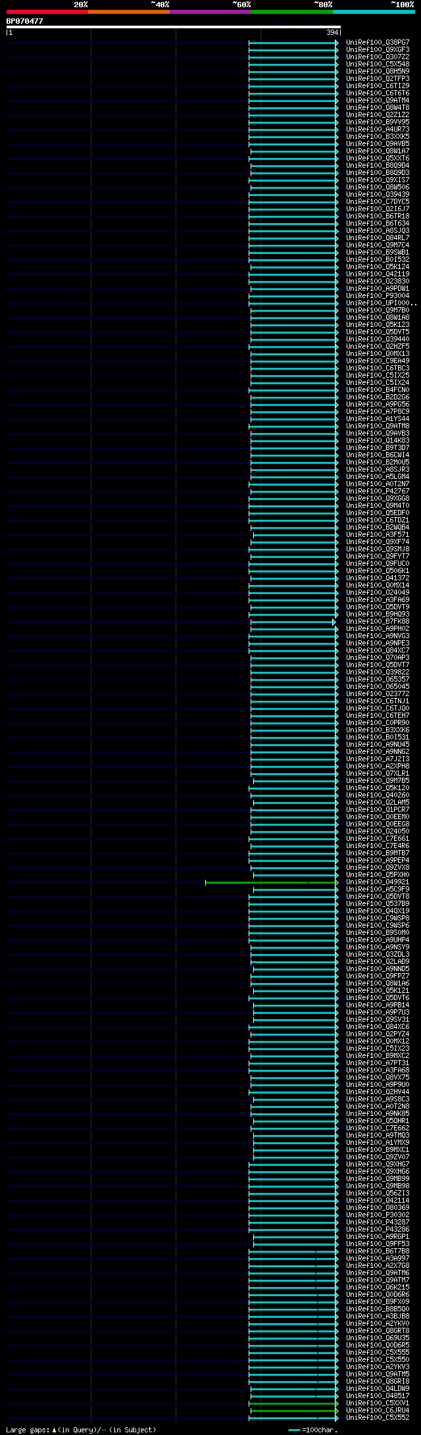Click the orange ~40% identity legend segment
This screenshot has width=421, height=1435.
[129, 12]
